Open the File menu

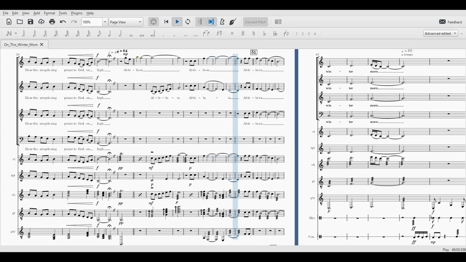[x=5, y=13]
